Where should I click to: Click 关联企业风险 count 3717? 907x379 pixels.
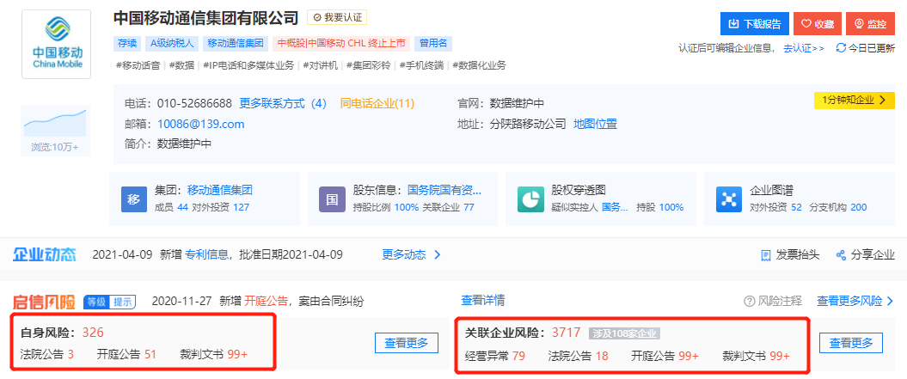(567, 333)
